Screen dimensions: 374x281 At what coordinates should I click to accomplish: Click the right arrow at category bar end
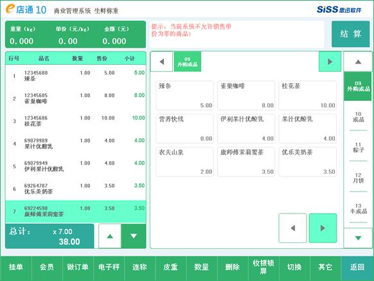pyautogui.click(x=330, y=62)
